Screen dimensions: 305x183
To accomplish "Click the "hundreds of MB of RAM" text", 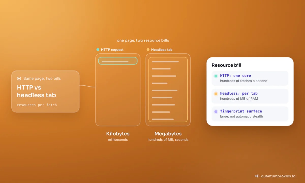I will pyautogui.click(x=239, y=99).
